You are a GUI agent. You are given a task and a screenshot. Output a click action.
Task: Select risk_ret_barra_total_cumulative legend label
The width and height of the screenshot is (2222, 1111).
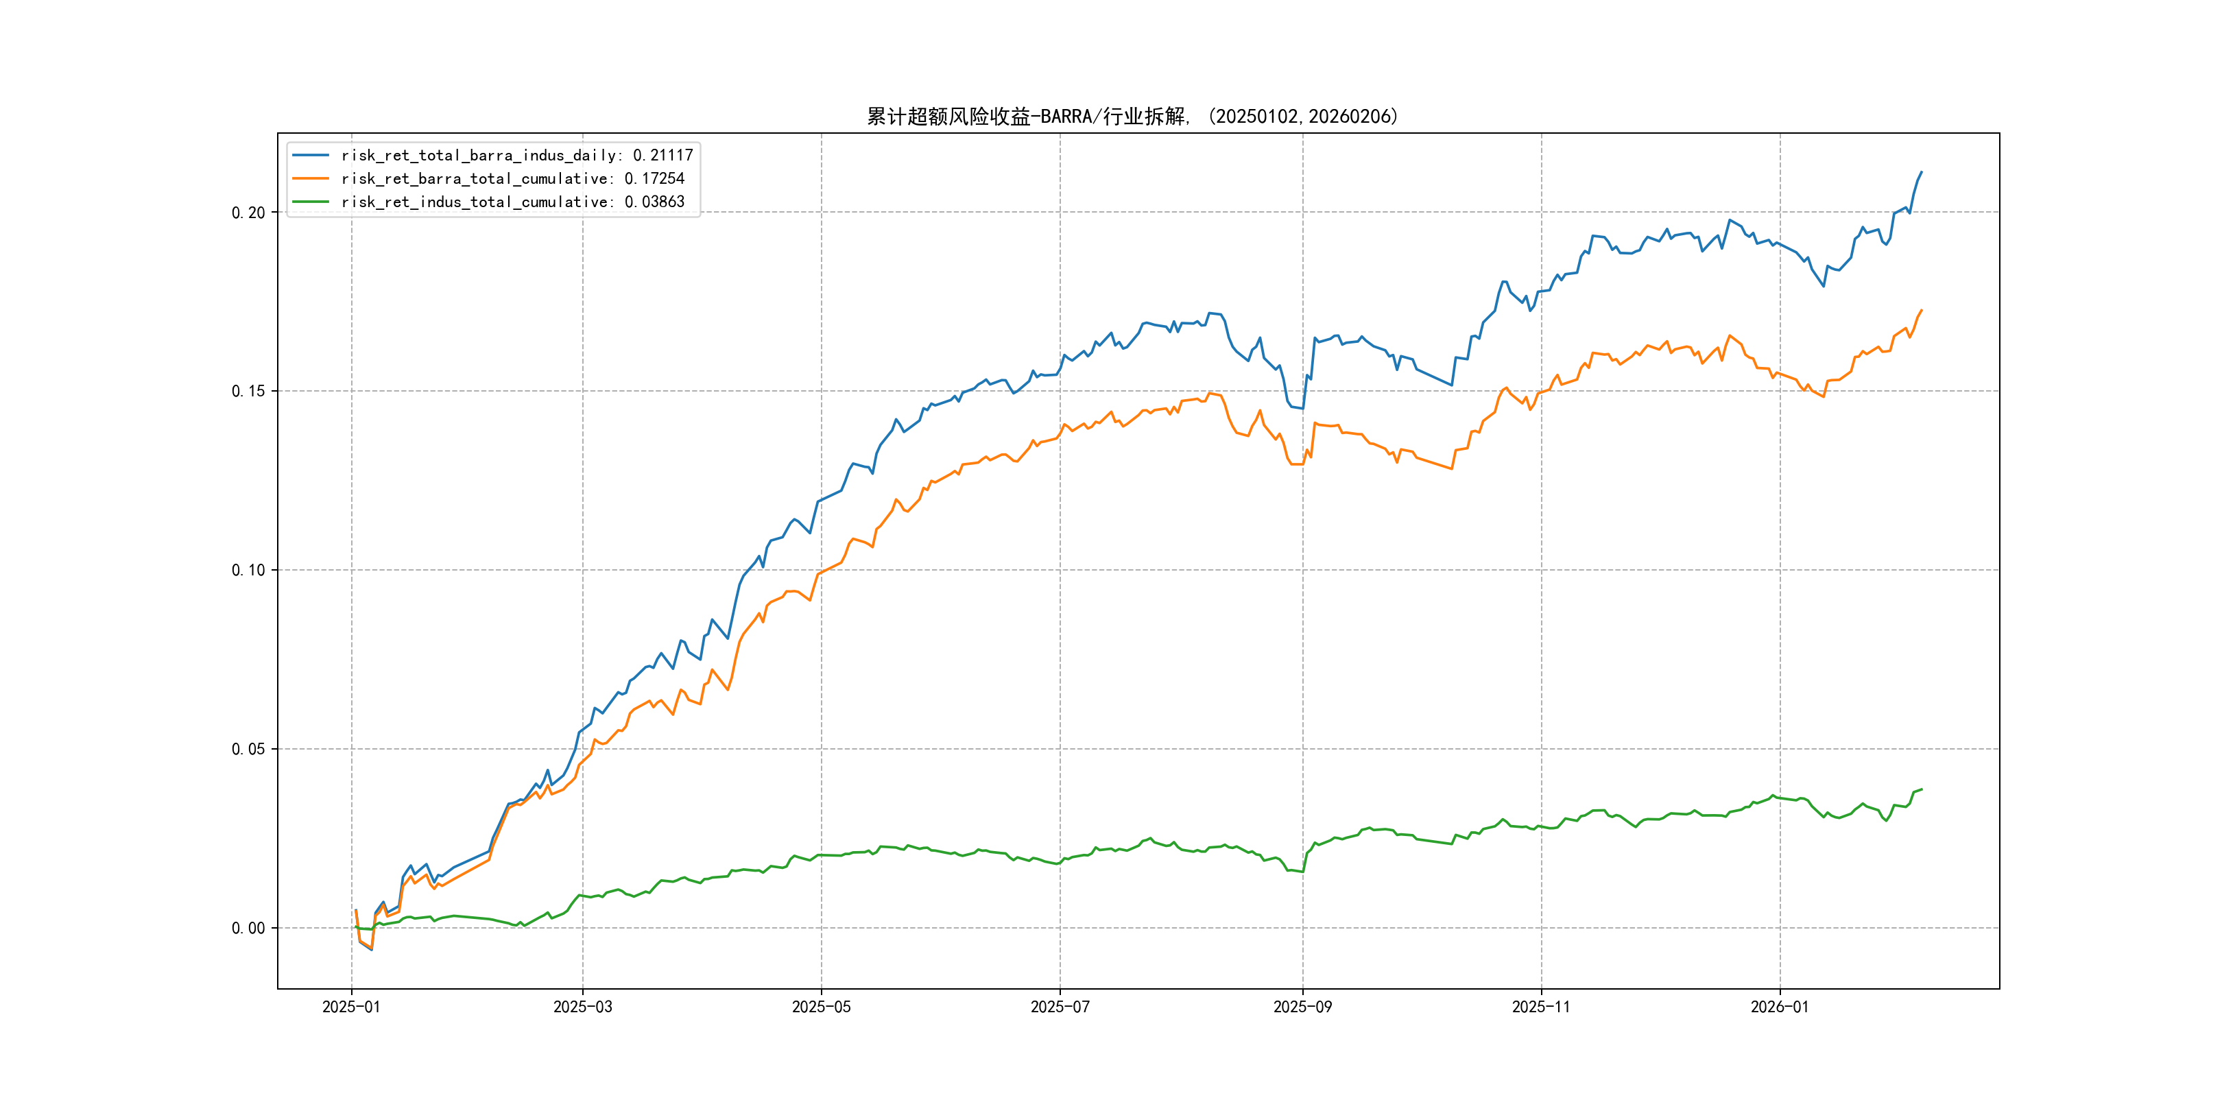[x=512, y=178]
